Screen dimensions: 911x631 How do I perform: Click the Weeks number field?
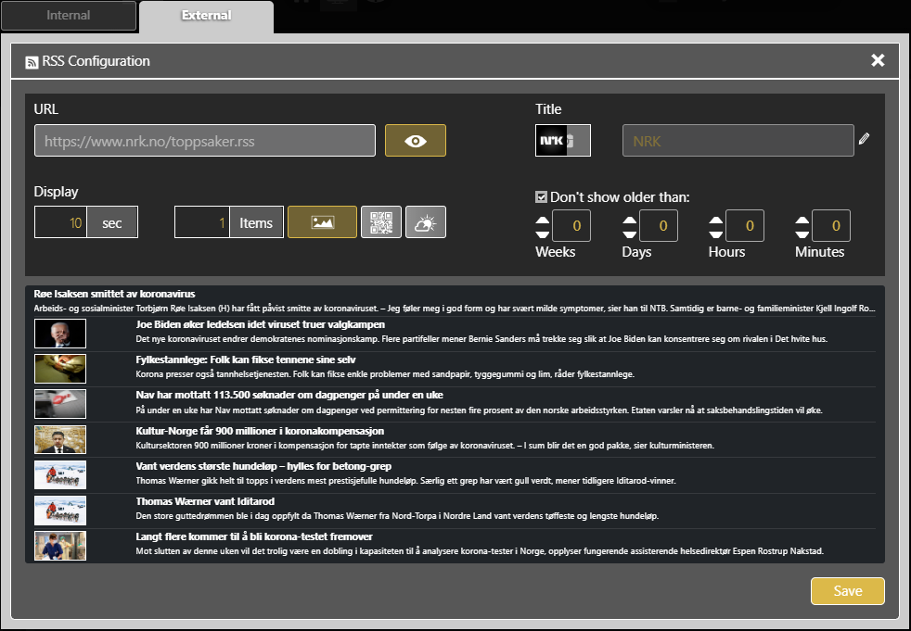pyautogui.click(x=571, y=226)
